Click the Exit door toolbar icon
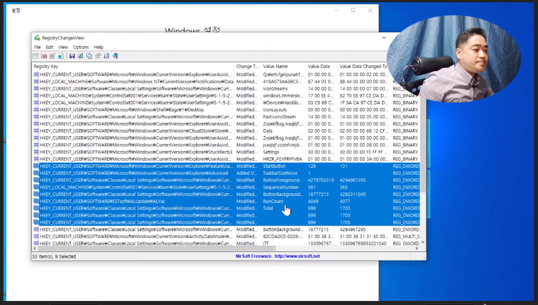Screen dimensions: 538x305 click(x=115, y=56)
